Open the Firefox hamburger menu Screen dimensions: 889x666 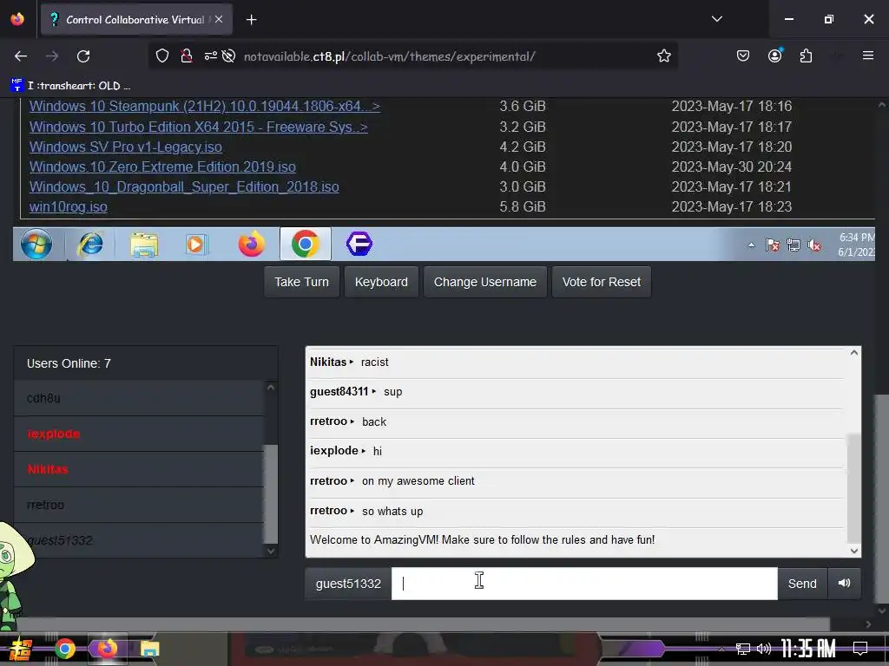(868, 55)
